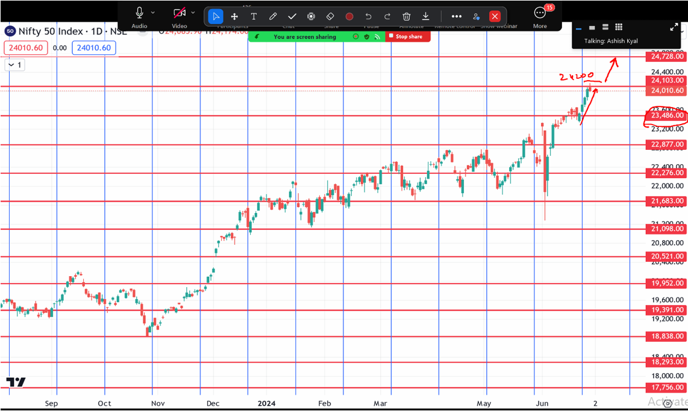Viewport: 688px width, 411px height.
Task: Open the three-dot annotation options
Action: (456, 17)
